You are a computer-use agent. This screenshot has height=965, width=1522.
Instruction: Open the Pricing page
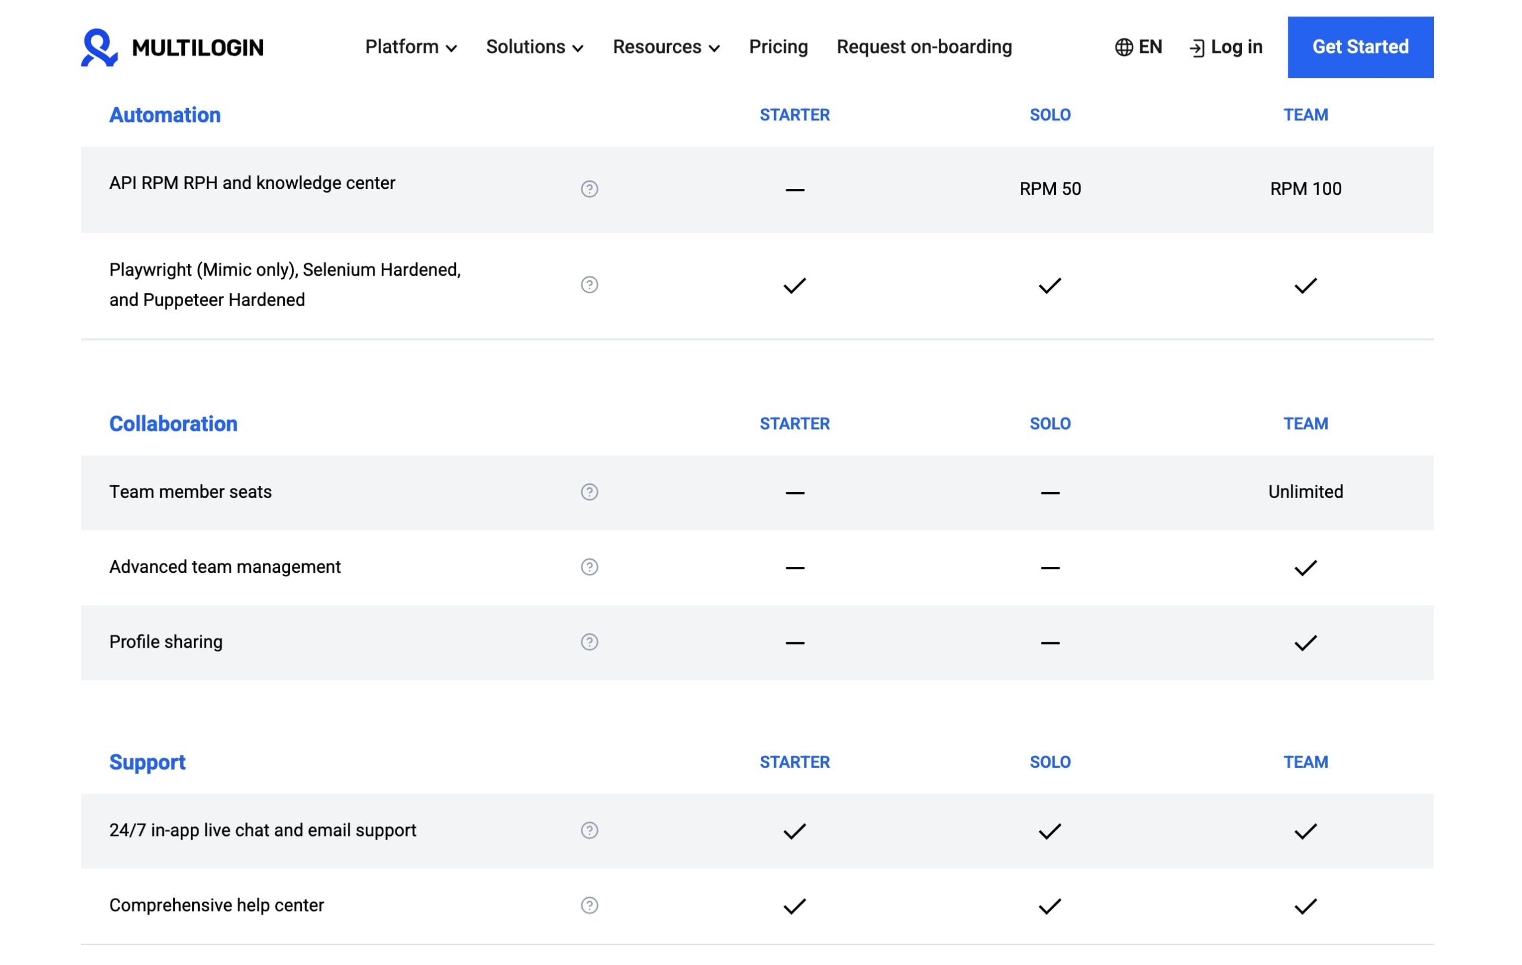778,48
